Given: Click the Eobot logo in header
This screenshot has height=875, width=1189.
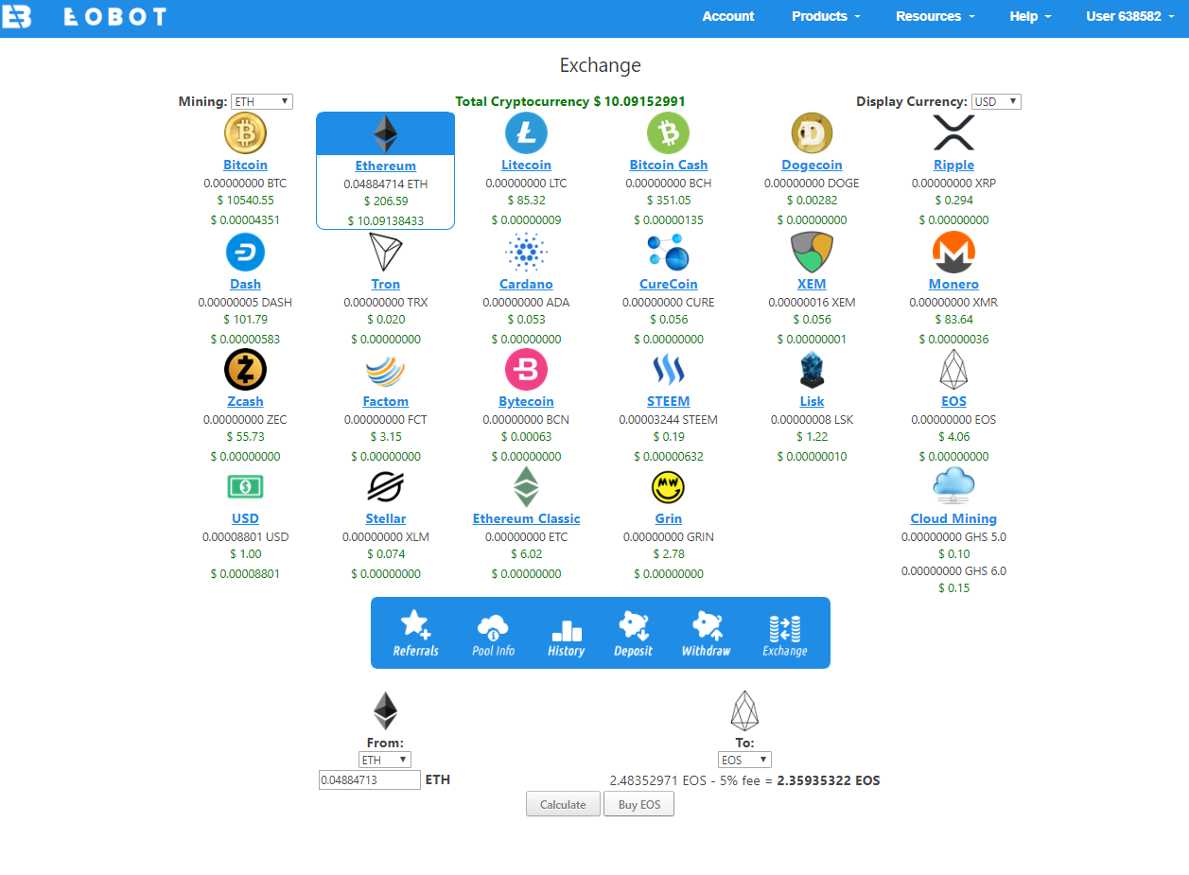Looking at the screenshot, I should pos(83,16).
